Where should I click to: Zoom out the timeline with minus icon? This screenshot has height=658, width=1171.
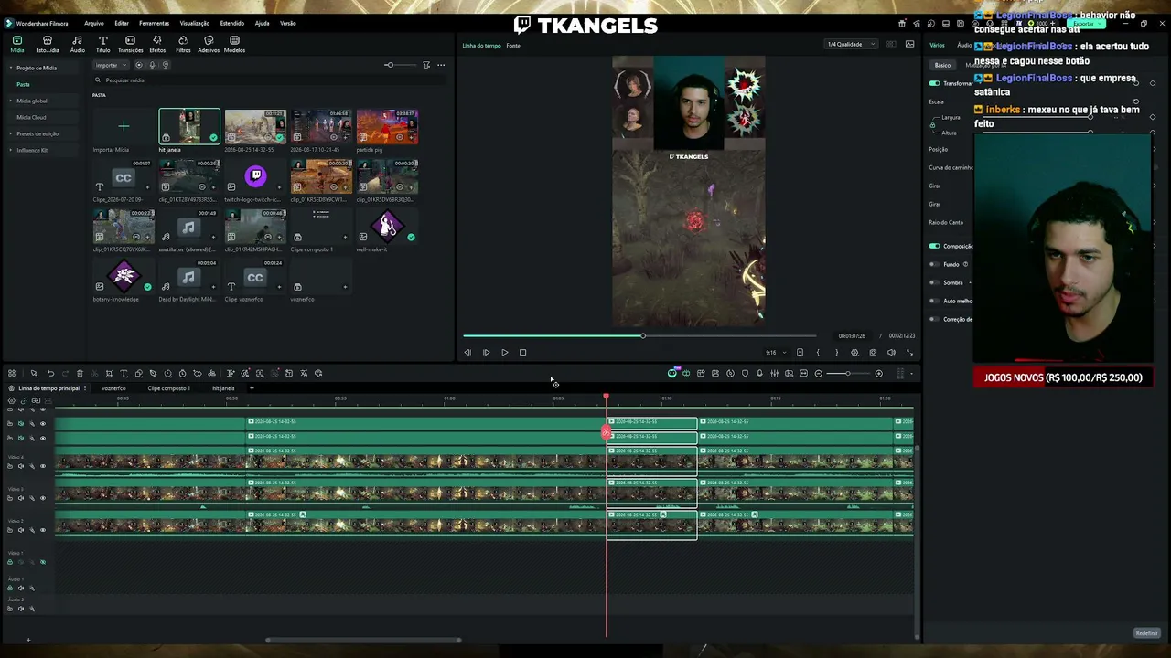pyautogui.click(x=819, y=373)
